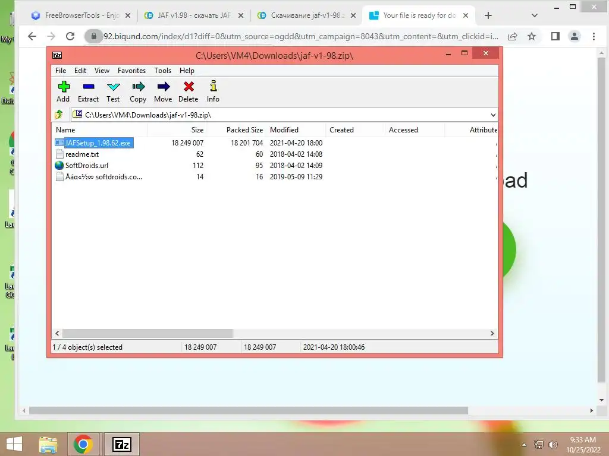Click the Chrome URL address bar
Screen dimensions: 609x456
click(301, 36)
